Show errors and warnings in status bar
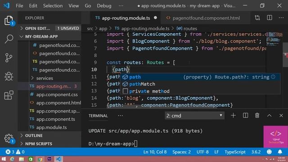The width and height of the screenshot is (288, 162). pyautogui.click(x=15, y=152)
